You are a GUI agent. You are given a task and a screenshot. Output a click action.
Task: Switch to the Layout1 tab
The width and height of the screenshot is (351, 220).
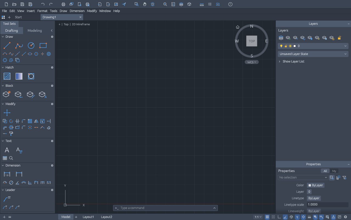pos(88,217)
